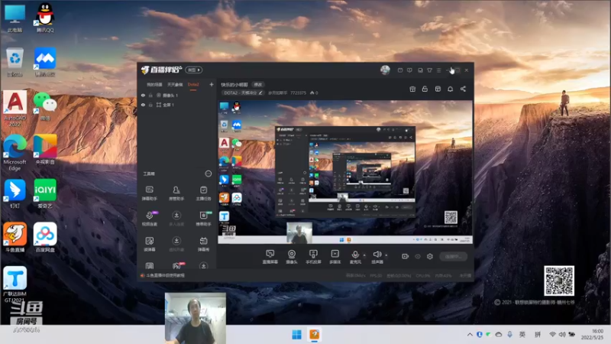Edit the DOTA2 category tag

243,92
